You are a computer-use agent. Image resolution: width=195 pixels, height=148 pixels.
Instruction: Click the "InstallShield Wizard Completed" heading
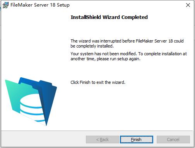pos(109,17)
